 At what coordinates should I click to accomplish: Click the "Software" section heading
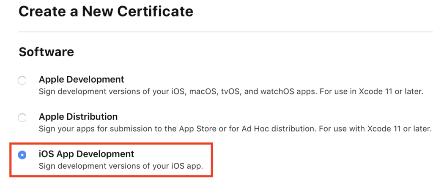pos(47,52)
